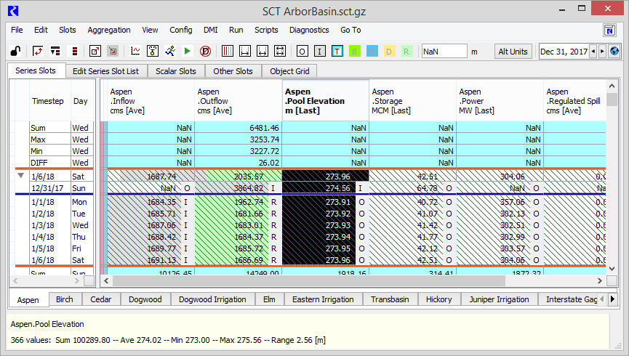Click the globe icon beside date

614,52
